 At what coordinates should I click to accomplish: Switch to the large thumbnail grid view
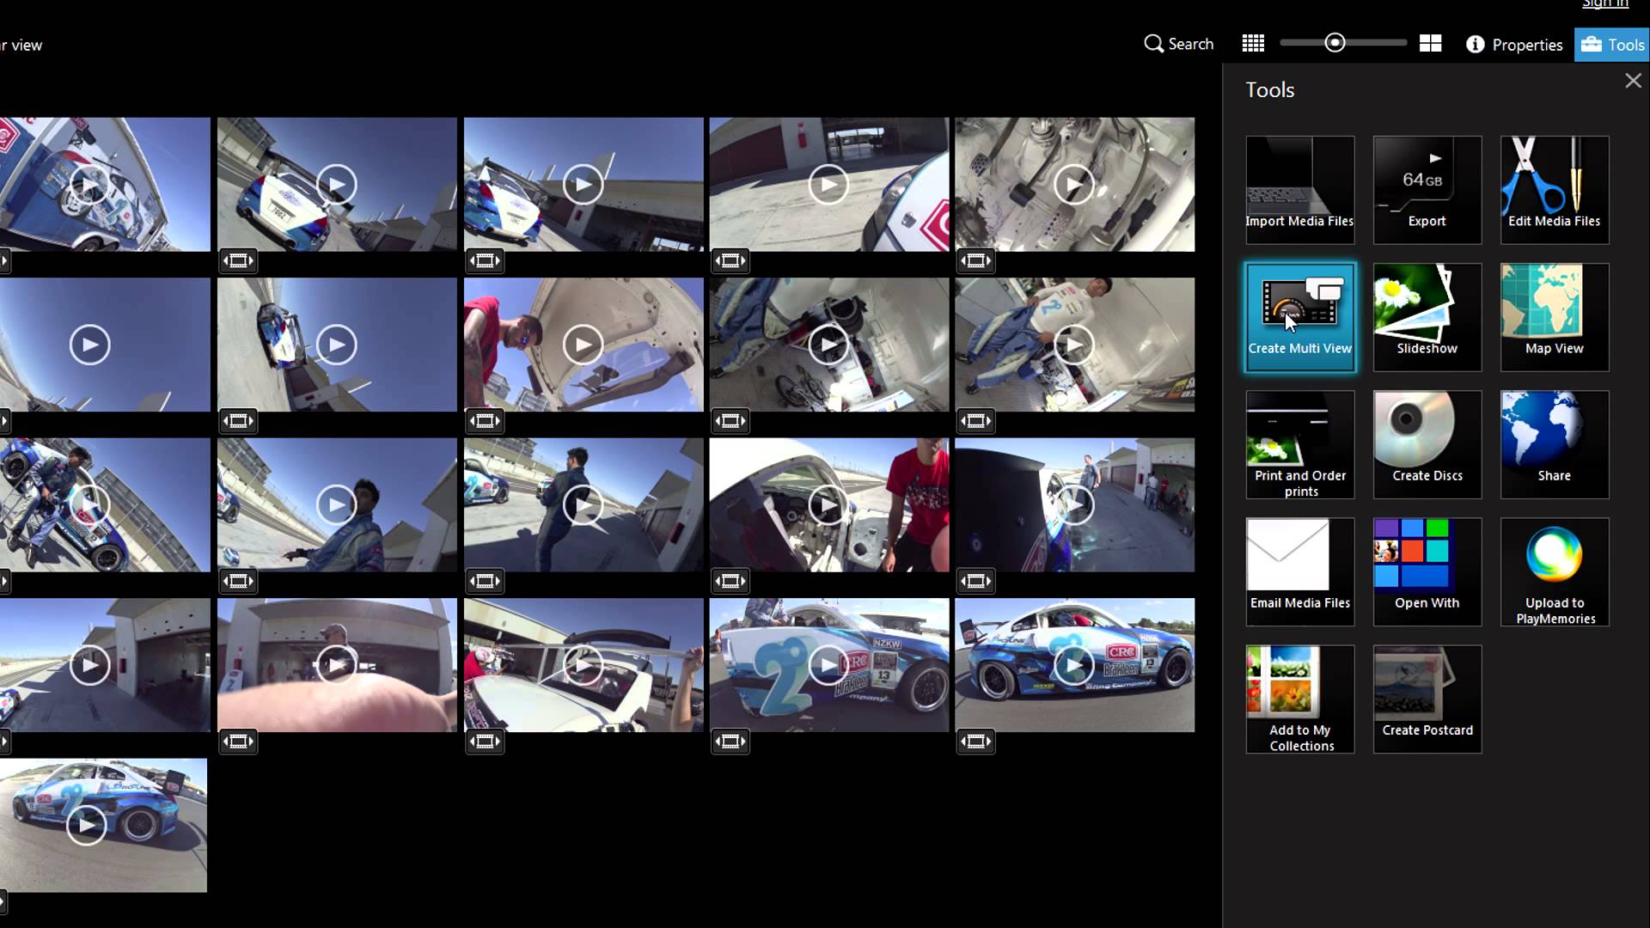[x=1430, y=44]
